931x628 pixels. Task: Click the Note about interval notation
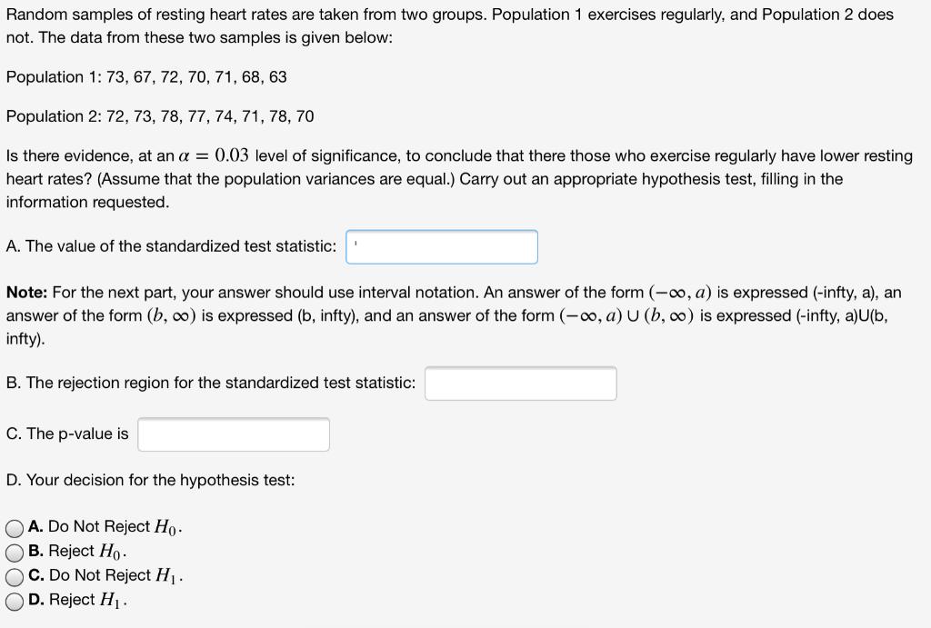point(455,314)
